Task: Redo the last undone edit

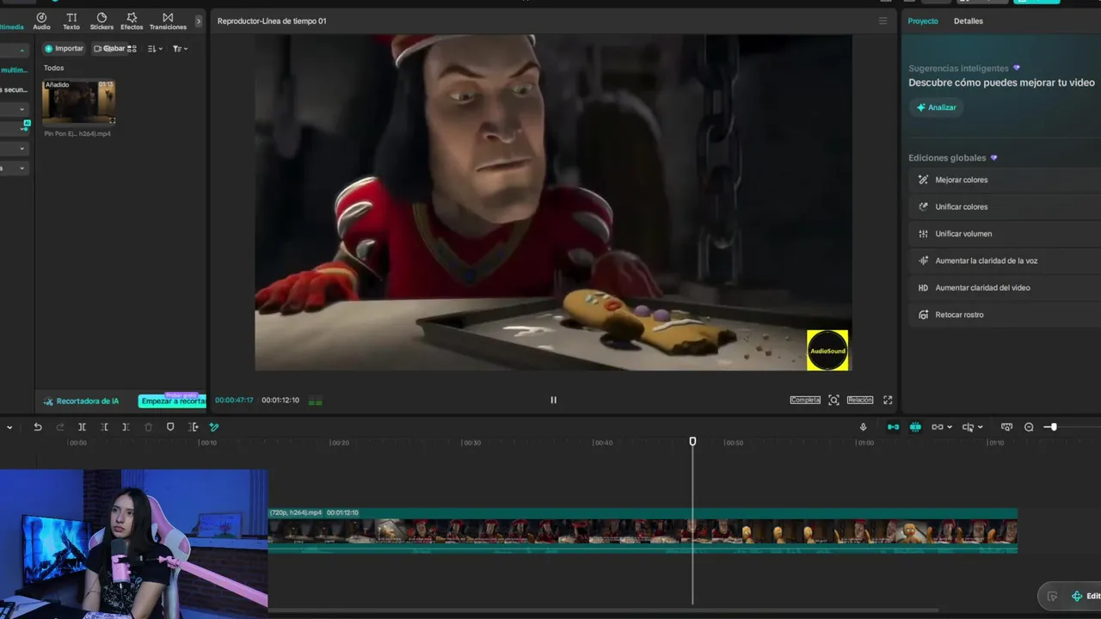Action: point(60,427)
